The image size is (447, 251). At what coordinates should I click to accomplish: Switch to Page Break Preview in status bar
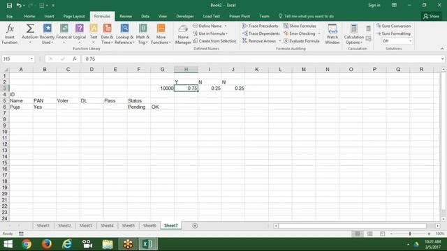(382, 234)
